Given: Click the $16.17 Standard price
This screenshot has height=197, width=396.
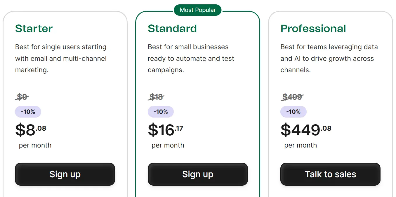Looking at the screenshot, I should (166, 130).
